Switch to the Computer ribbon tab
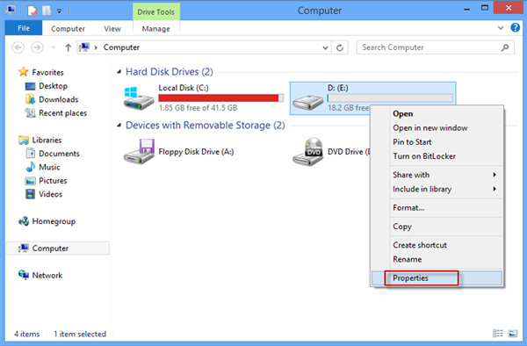The image size is (527, 346). point(68,29)
